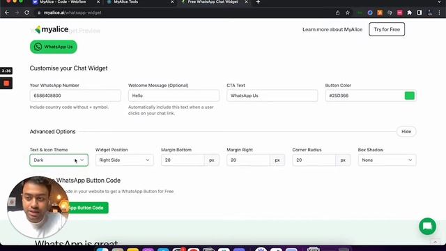Click the CTA Text input field
Screen dimensions: 446x251
(272, 96)
